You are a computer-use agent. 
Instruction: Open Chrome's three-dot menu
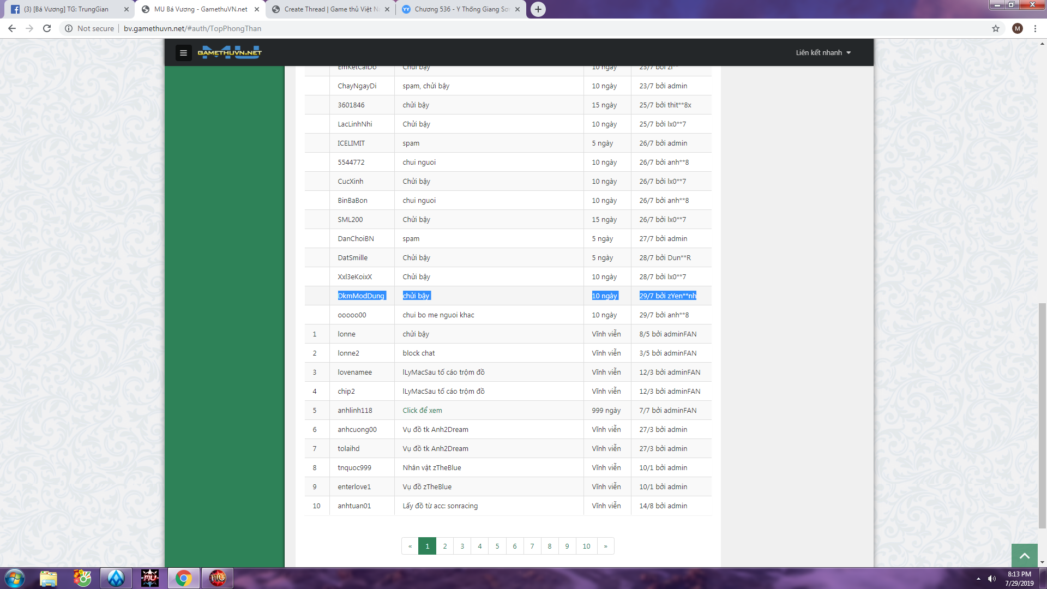(x=1035, y=28)
